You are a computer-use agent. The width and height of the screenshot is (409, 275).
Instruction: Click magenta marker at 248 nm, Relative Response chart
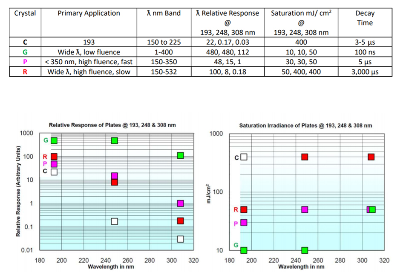click(115, 176)
